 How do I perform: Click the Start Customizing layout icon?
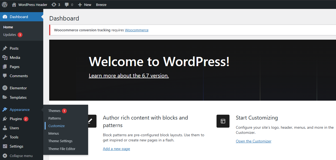point(223,121)
